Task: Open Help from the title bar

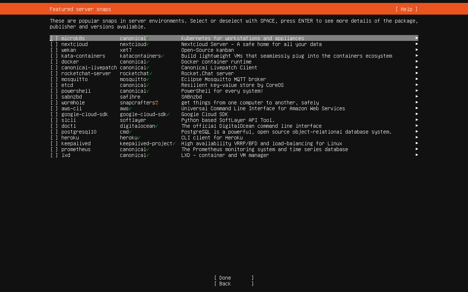Action: coord(406,9)
